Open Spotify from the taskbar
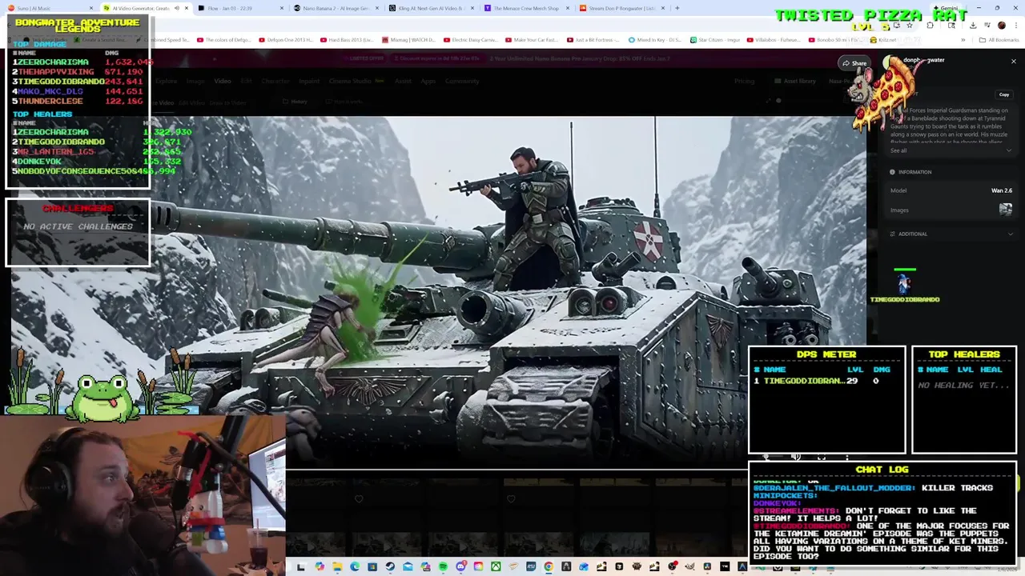Image resolution: width=1025 pixels, height=576 pixels. (x=443, y=566)
